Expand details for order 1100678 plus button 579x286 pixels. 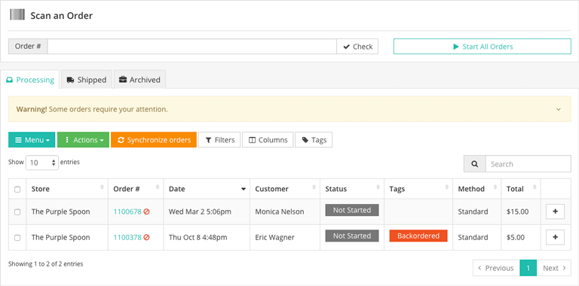pyautogui.click(x=555, y=211)
